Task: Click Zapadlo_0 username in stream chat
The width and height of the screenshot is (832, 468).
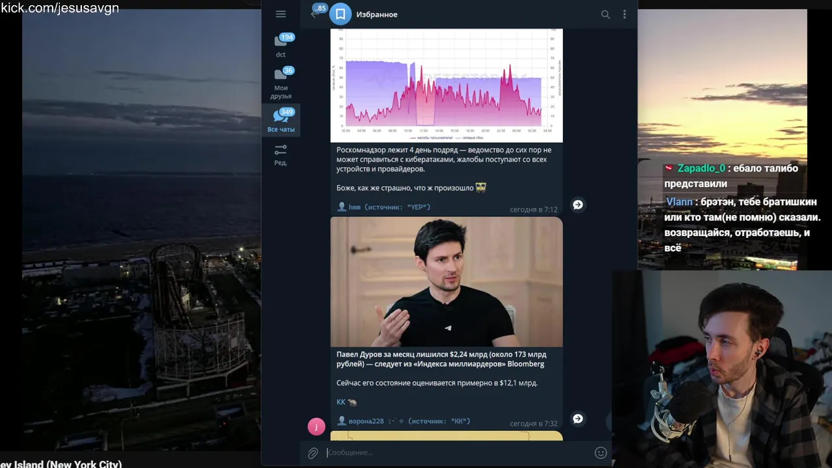Action: tap(701, 168)
